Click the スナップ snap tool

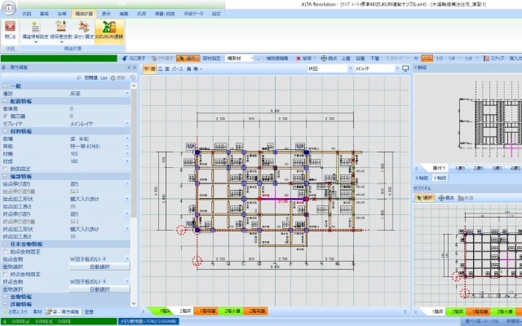click(x=494, y=59)
